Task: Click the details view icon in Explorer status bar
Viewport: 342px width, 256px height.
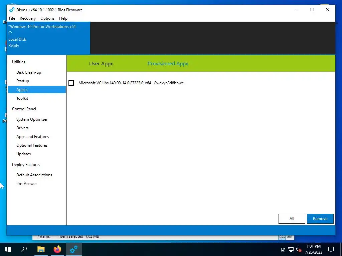Action: 282,237
